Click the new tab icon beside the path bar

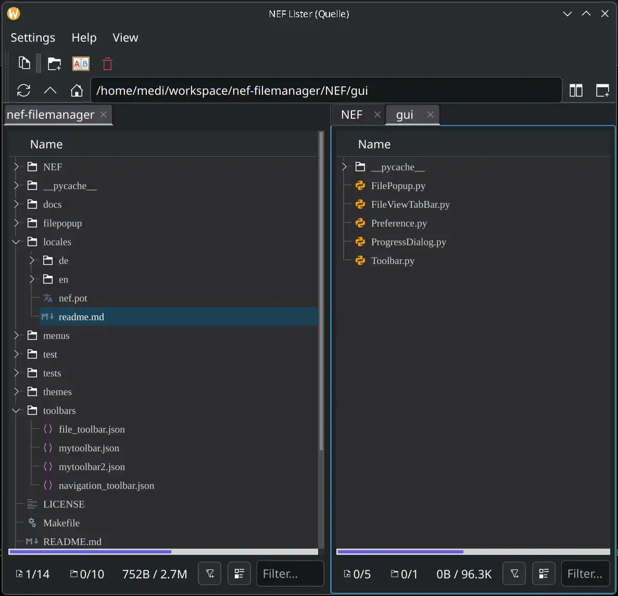tap(602, 91)
